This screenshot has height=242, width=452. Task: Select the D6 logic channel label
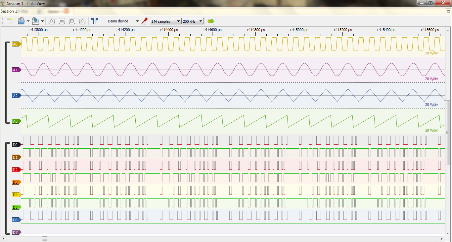[x=16, y=220]
